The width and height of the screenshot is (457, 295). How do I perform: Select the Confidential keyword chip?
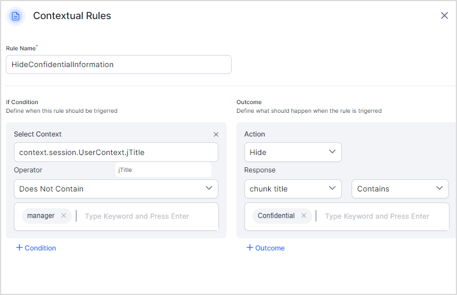click(276, 216)
